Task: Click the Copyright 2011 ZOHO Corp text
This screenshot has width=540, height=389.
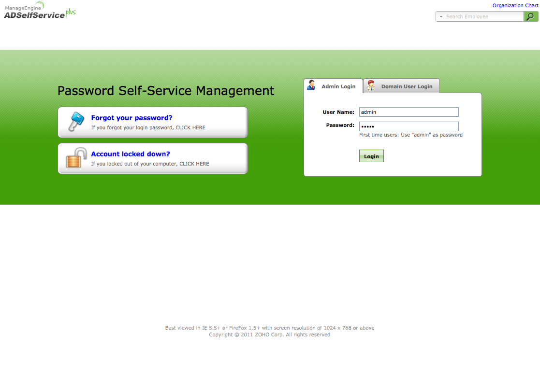Action: (270, 334)
